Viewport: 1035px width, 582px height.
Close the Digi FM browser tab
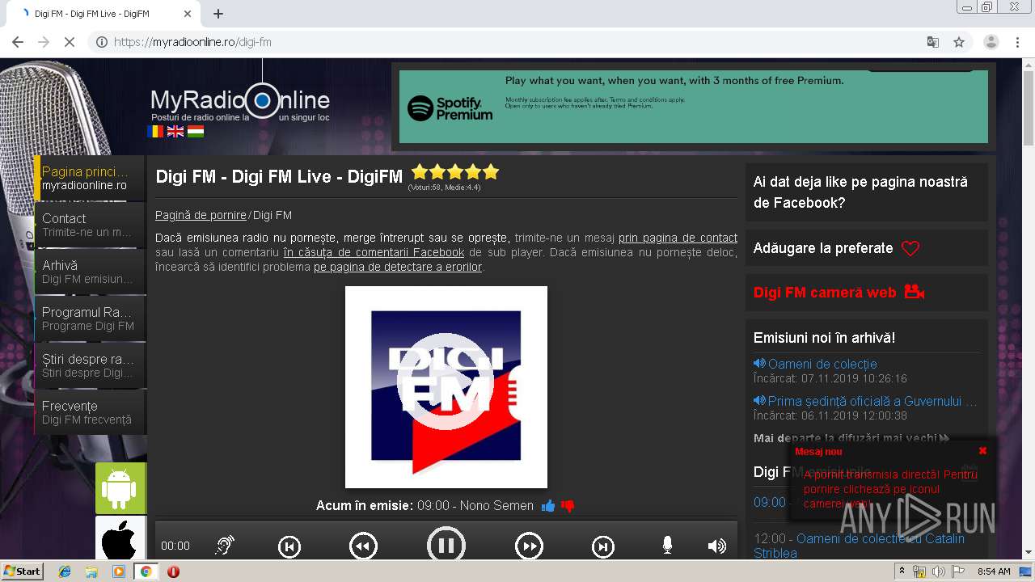click(188, 14)
